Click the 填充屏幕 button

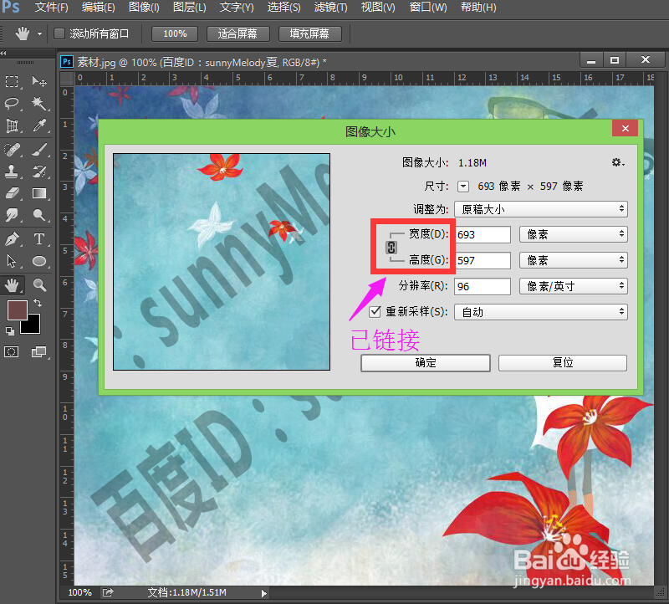(309, 33)
